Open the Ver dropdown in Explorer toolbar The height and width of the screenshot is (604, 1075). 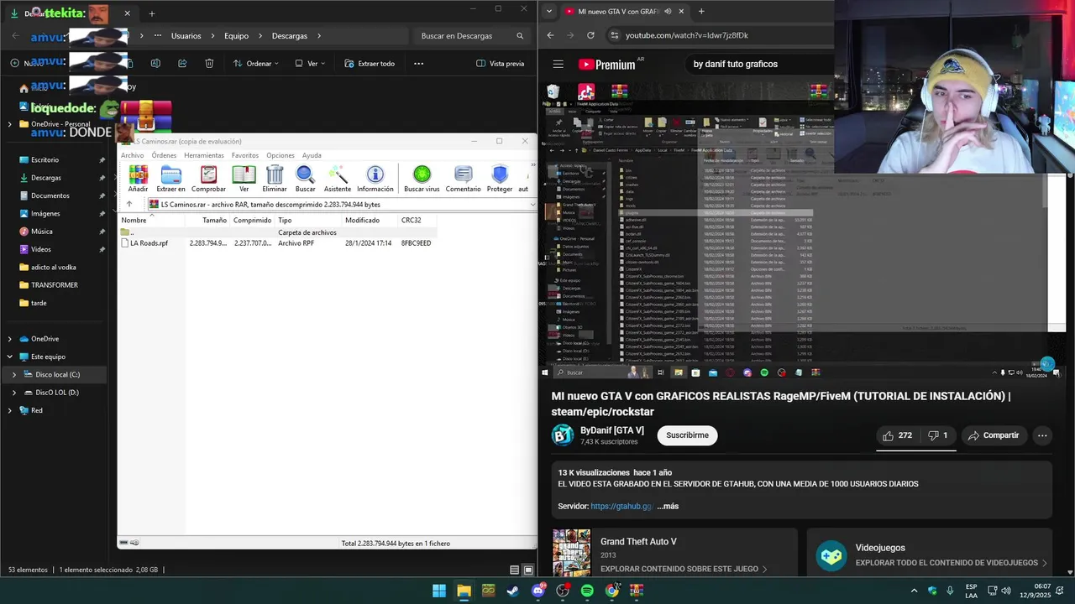click(x=310, y=63)
